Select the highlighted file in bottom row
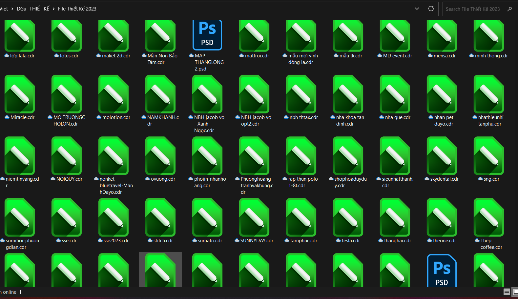This screenshot has height=299, width=518. [160, 270]
